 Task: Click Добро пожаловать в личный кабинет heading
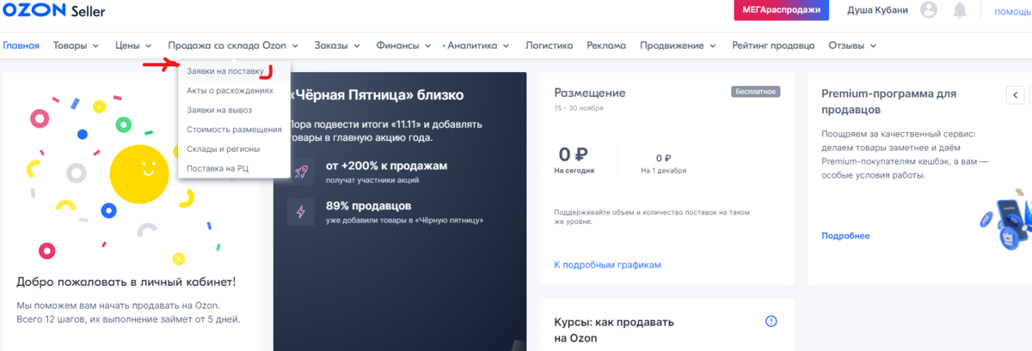(x=126, y=281)
